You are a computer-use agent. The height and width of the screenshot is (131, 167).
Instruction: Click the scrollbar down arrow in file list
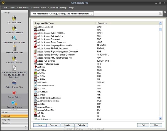[160, 118]
